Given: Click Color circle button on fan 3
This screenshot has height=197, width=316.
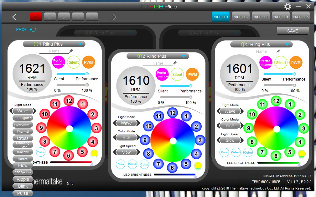Looking at the screenshot, I should click(x=248, y=152).
